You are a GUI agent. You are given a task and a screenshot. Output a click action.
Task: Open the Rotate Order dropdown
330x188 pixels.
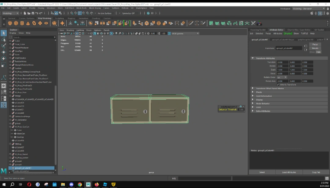pyautogui.click(x=282, y=77)
